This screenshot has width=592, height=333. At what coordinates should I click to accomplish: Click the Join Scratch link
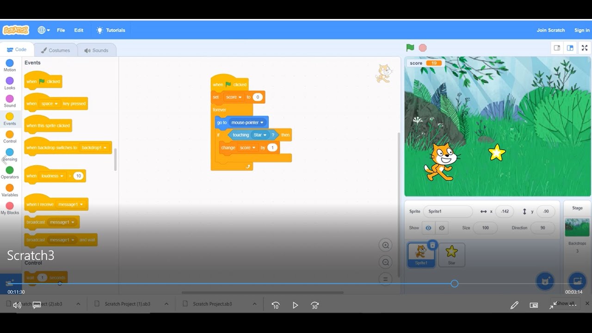pos(550,30)
